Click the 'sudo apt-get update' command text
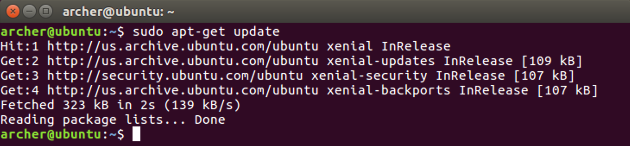 tap(206, 32)
